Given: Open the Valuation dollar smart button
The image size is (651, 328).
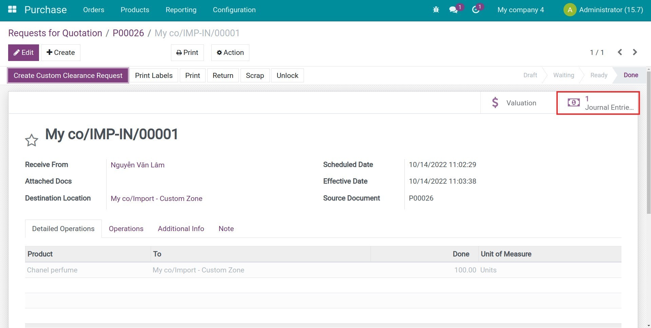Looking at the screenshot, I should [514, 103].
